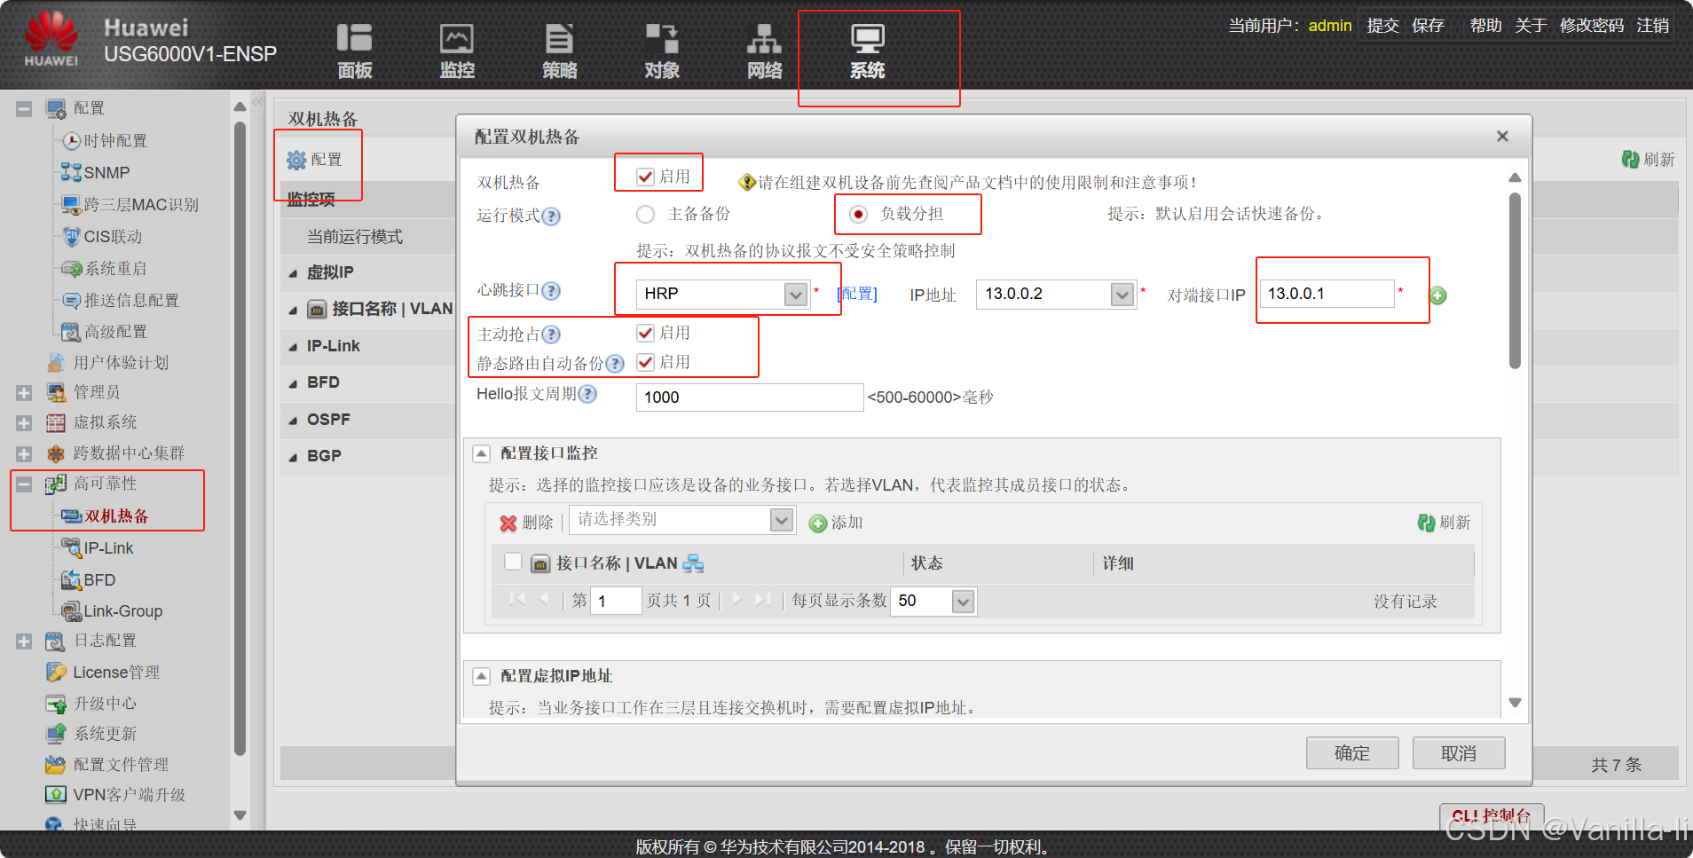Open the 监控 monitoring tab

click(457, 51)
